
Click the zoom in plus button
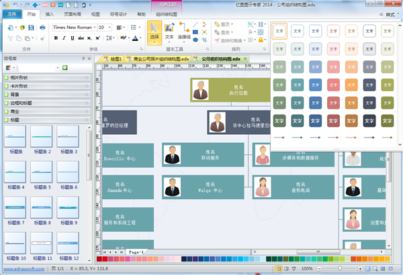(360, 268)
